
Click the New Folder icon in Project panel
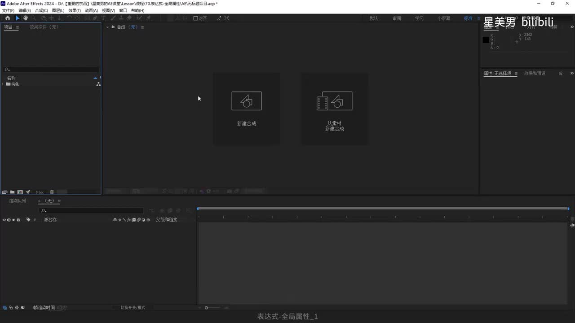coord(13,192)
